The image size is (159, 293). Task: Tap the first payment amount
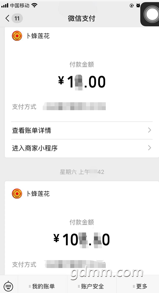coord(82,82)
